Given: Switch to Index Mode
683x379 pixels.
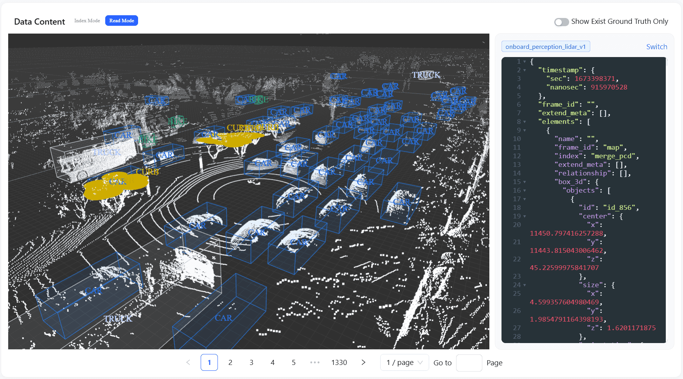Looking at the screenshot, I should coord(87,21).
